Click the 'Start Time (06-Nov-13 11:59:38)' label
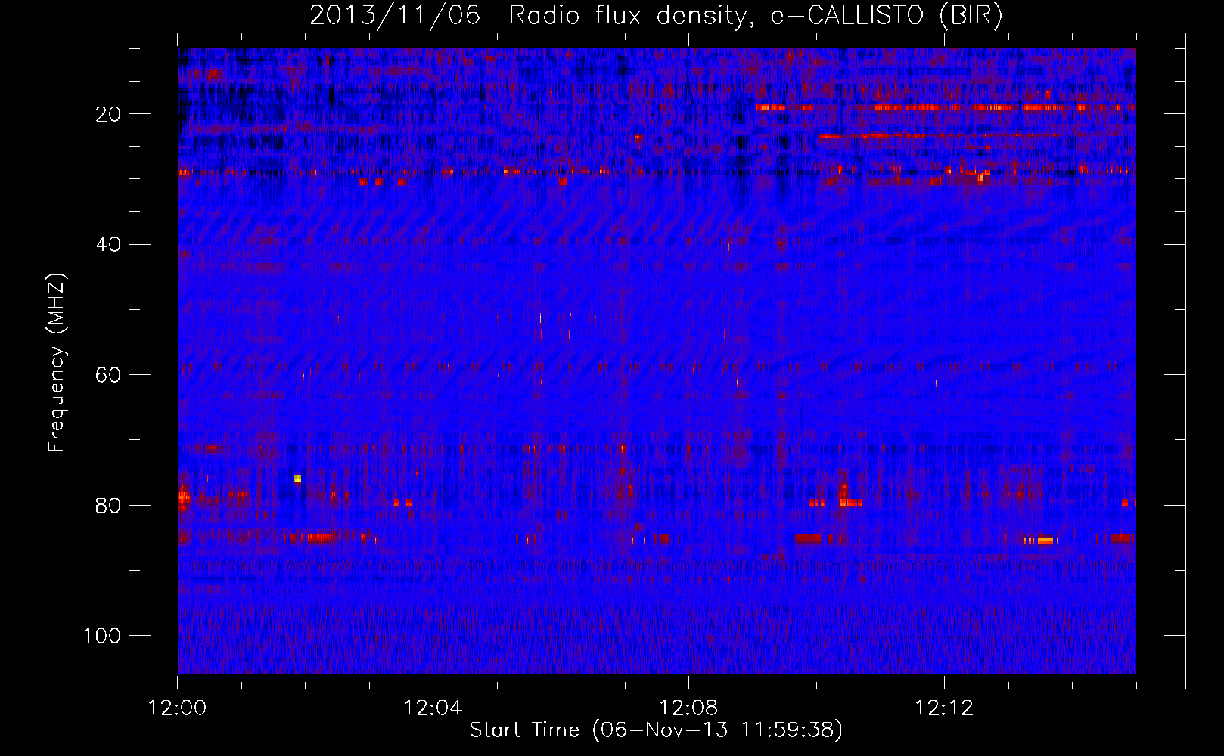This screenshot has width=1224, height=756. point(656,730)
